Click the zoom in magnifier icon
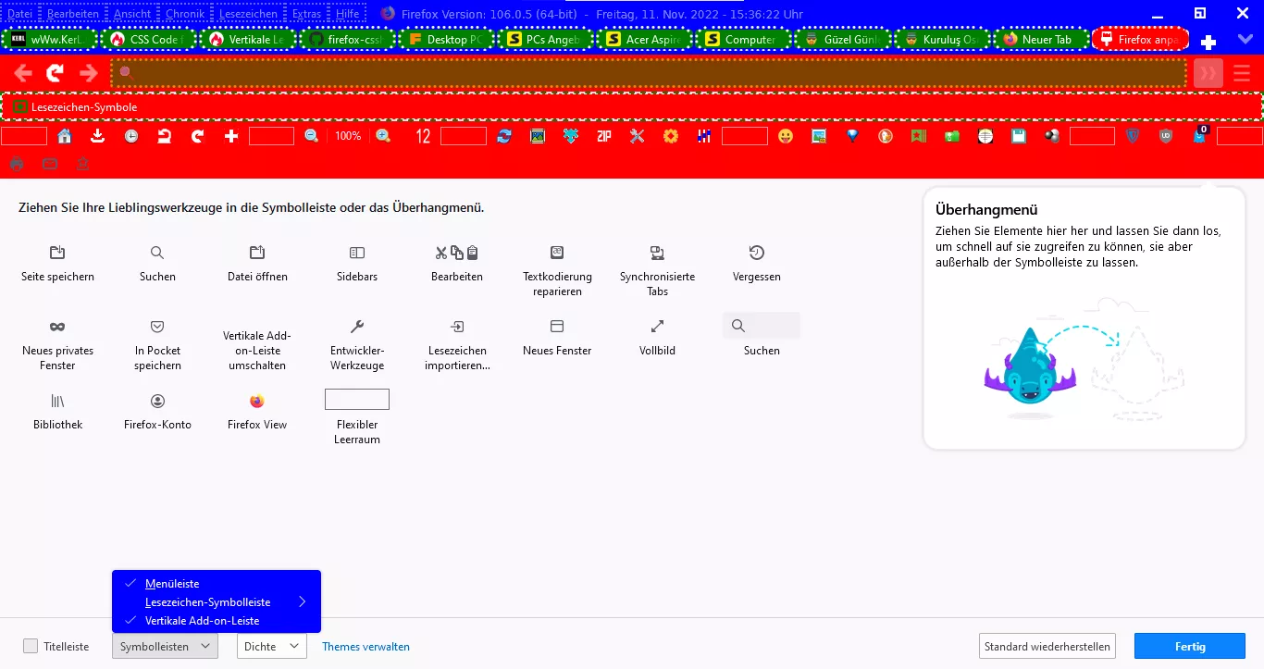Screen dimensions: 1264x669 coord(383,136)
